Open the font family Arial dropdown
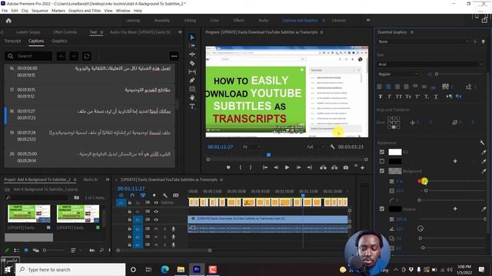 (x=430, y=64)
